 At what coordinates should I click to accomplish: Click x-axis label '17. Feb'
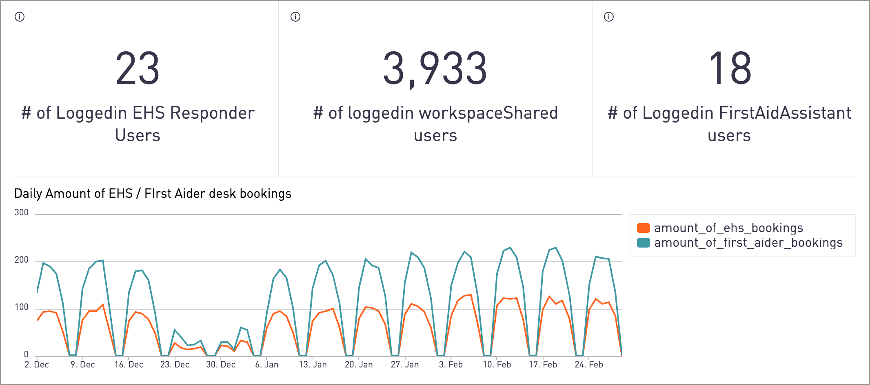(543, 365)
